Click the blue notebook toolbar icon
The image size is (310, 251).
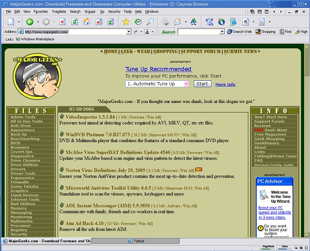click(x=233, y=22)
